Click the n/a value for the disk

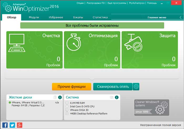click(x=57, y=103)
